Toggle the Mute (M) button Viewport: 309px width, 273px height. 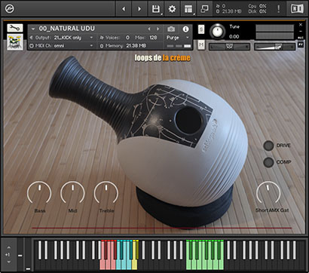[x=201, y=44]
